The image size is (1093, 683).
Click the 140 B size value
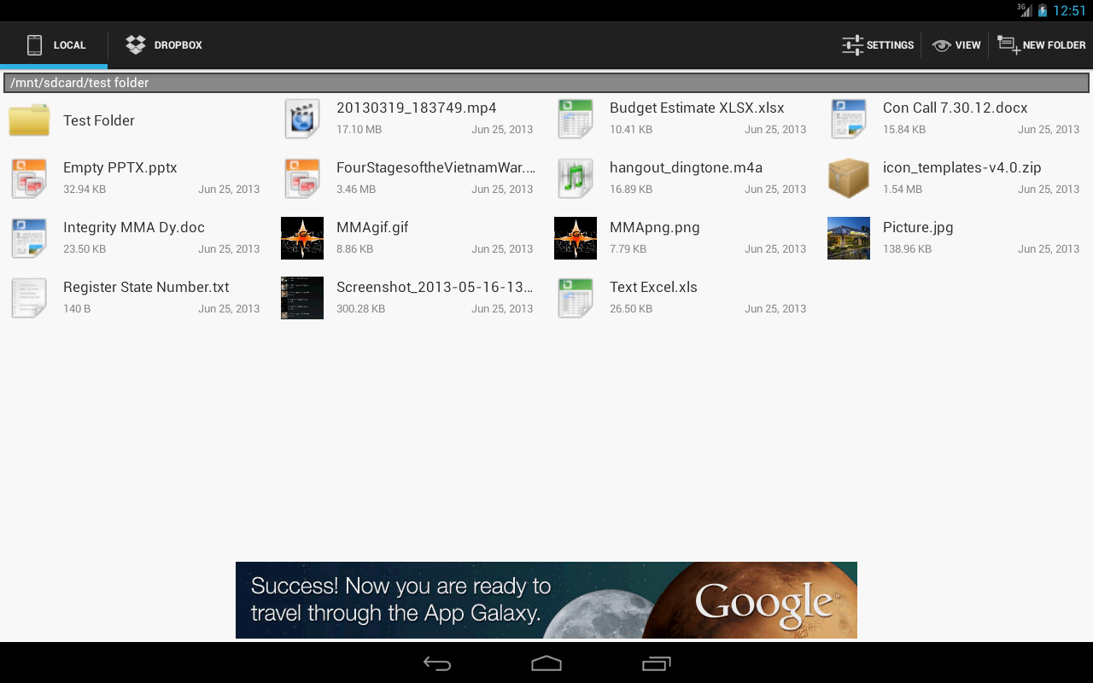tap(77, 309)
